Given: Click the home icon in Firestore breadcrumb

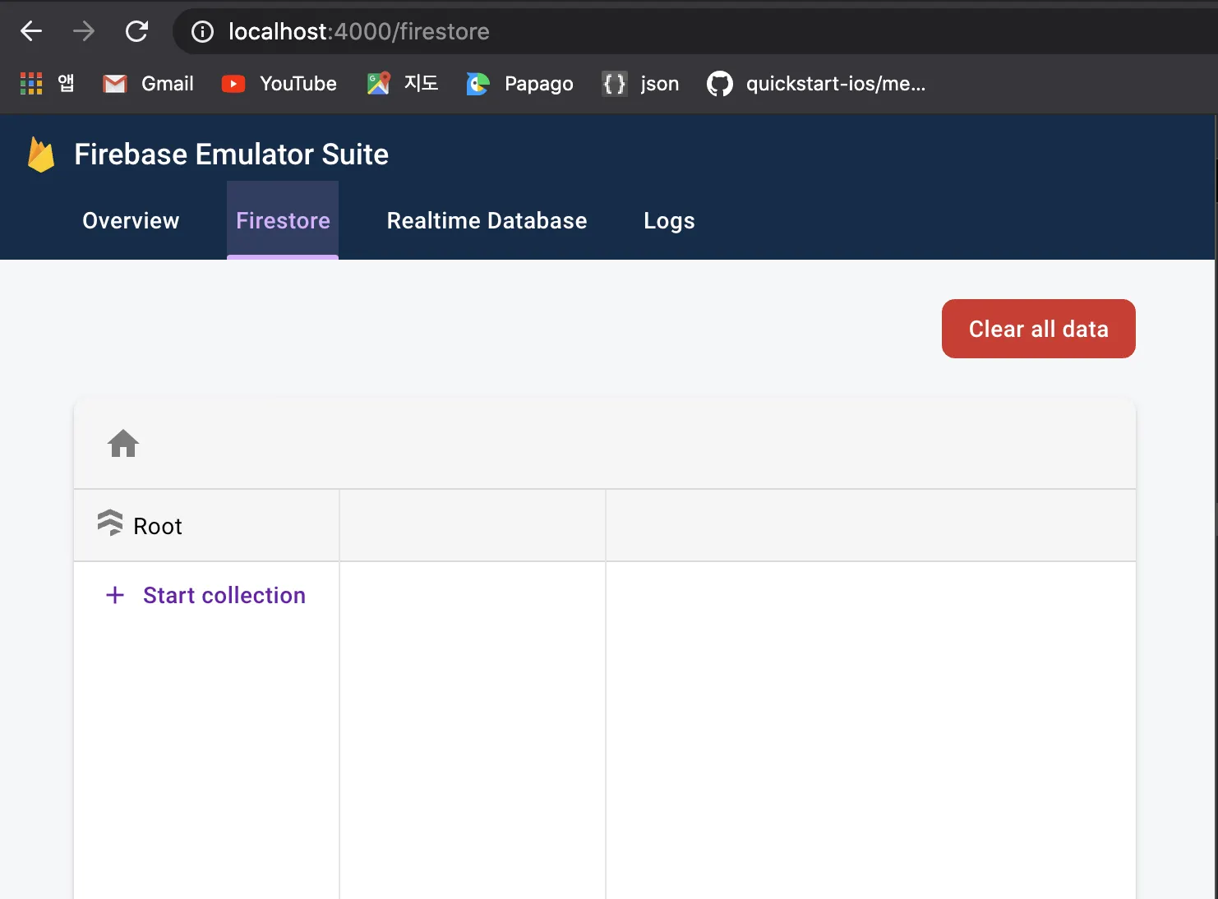Looking at the screenshot, I should (x=123, y=444).
